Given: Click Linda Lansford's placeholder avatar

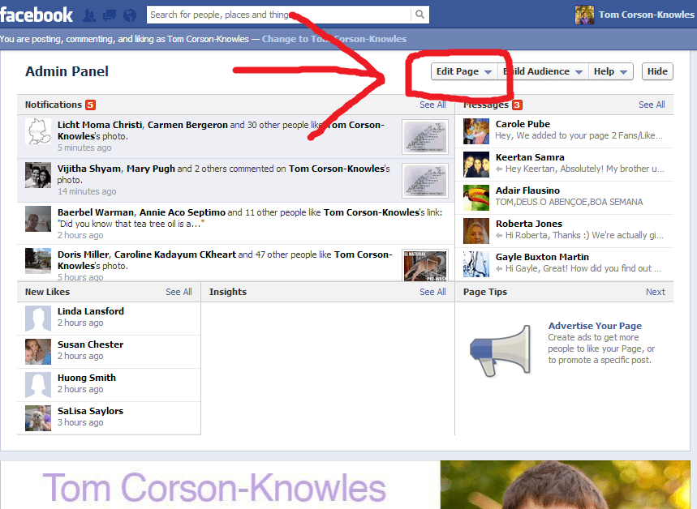Looking at the screenshot, I should [x=38, y=319].
